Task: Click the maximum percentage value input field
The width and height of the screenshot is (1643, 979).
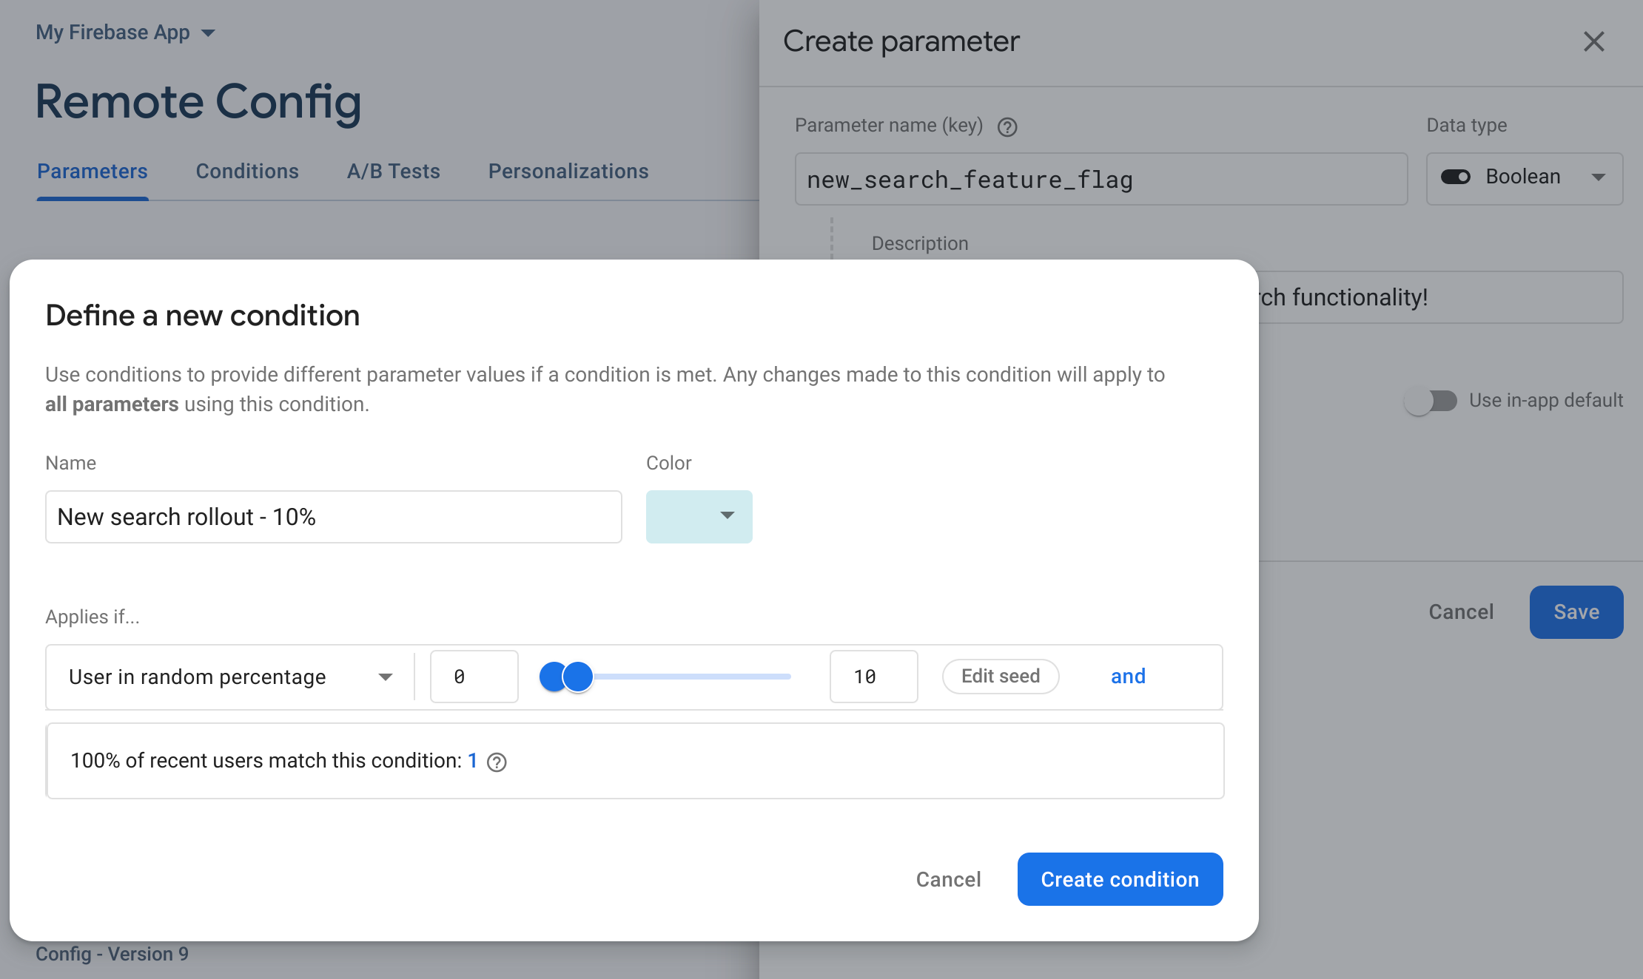Action: 873,675
